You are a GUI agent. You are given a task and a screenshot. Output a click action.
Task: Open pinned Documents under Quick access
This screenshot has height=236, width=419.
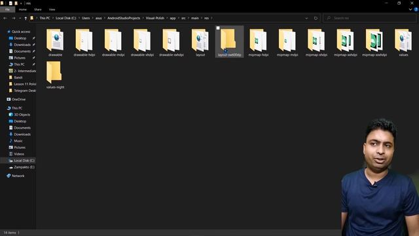[22, 51]
